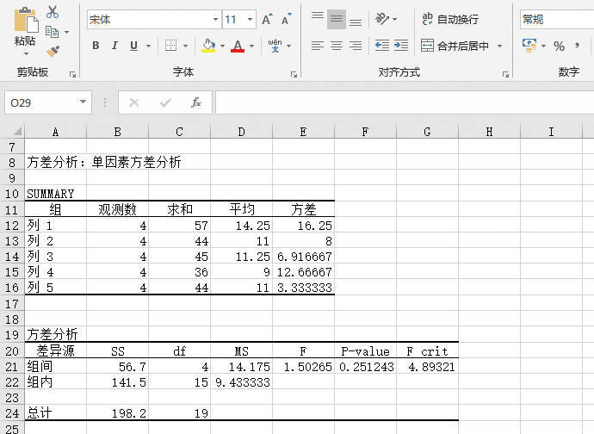This screenshot has width=594, height=434.
Task: Open the fill color dropdown arrow
Action: click(x=222, y=46)
